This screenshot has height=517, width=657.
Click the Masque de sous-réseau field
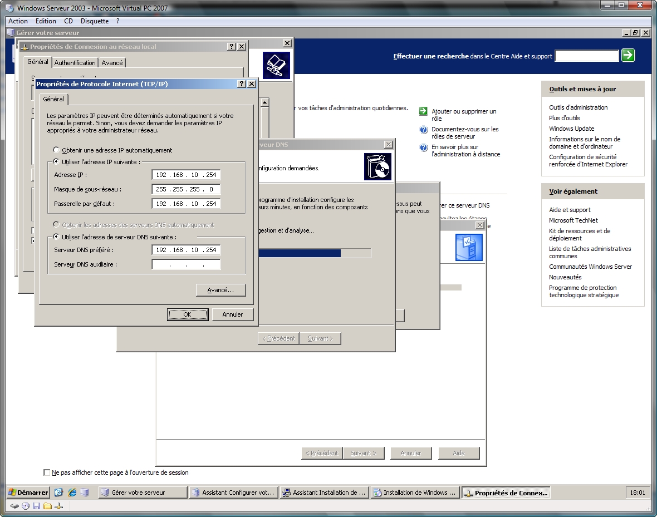[x=186, y=189]
